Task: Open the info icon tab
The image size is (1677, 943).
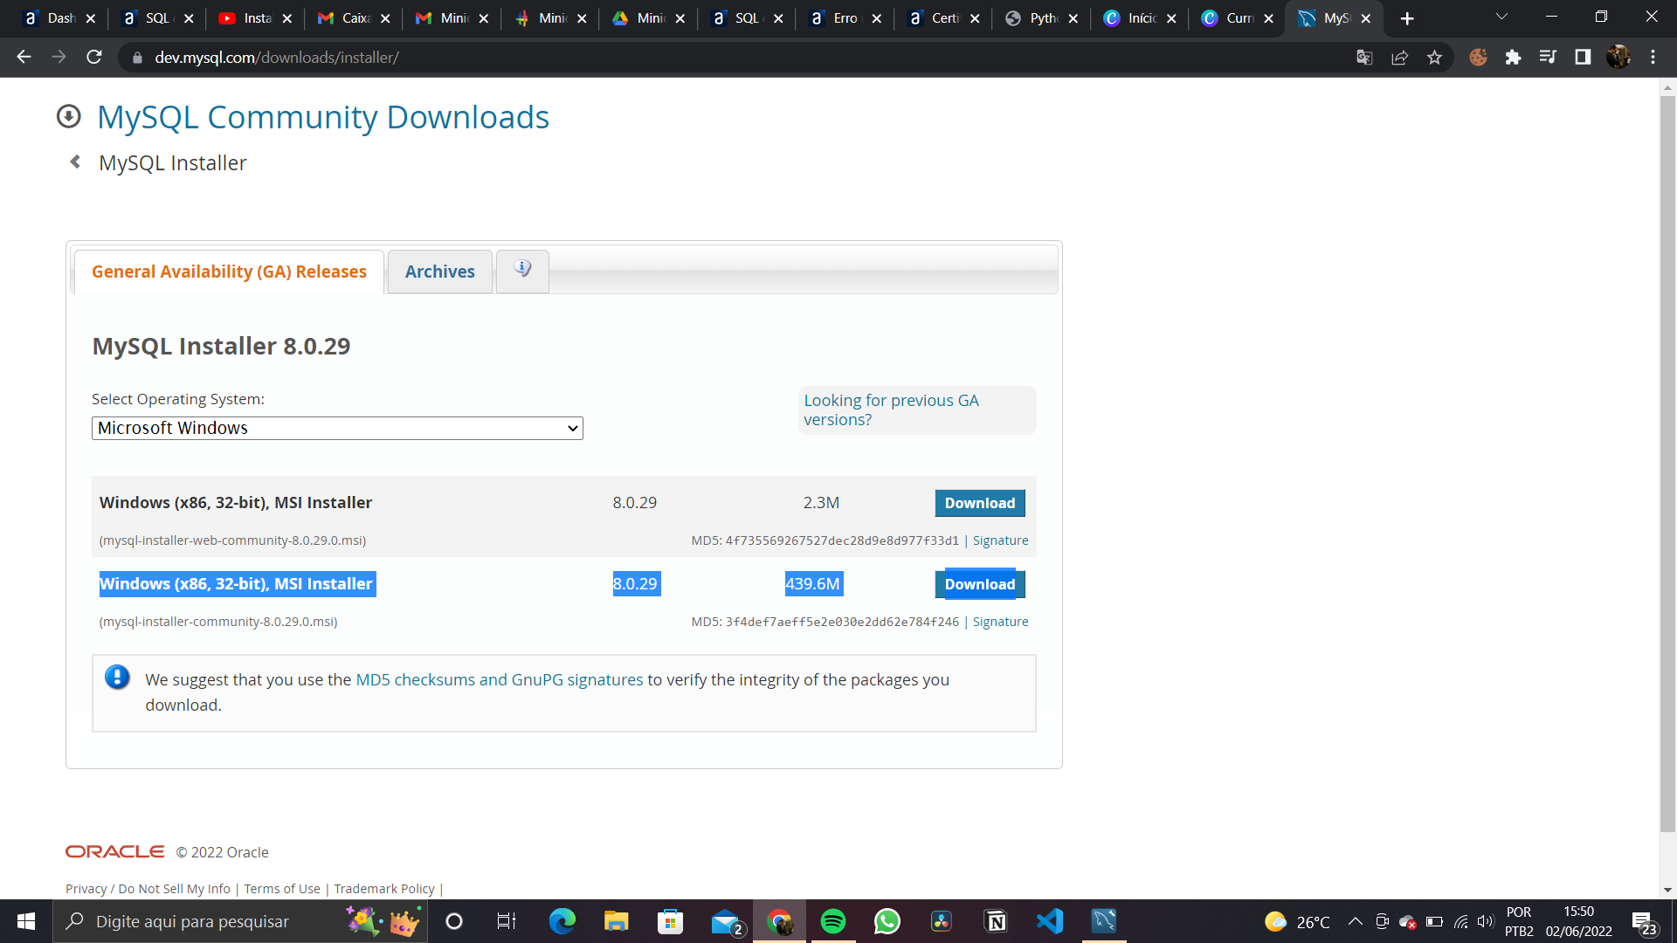Action: pos(522,271)
